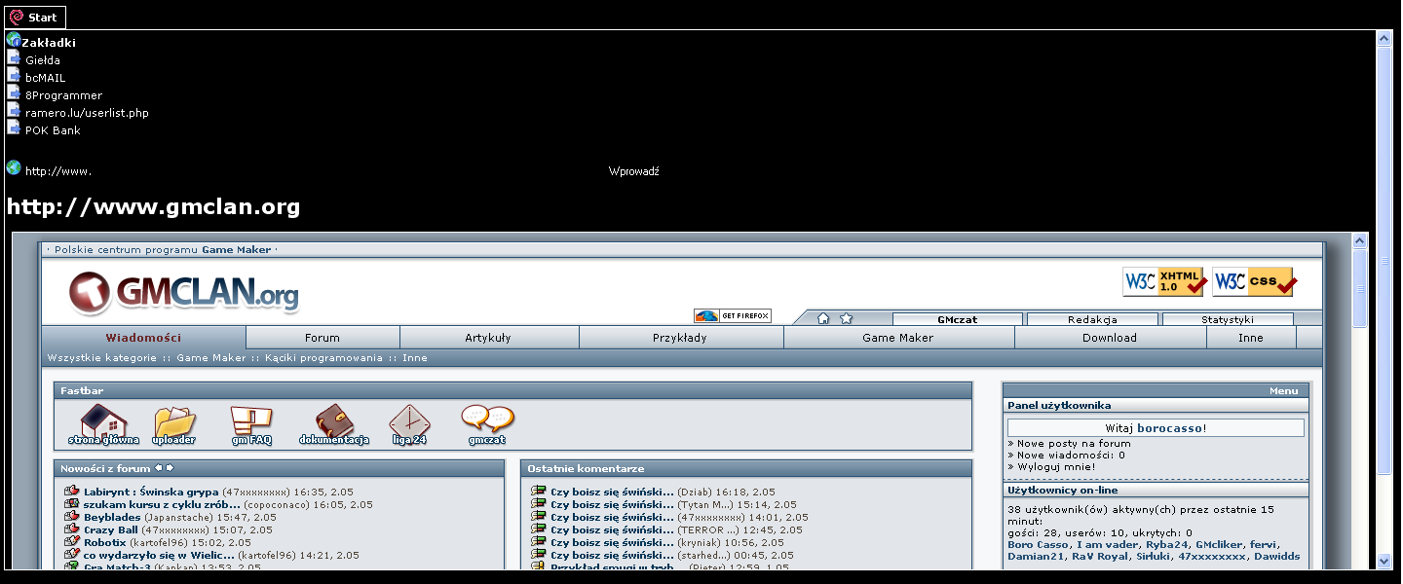Screen dimensions: 1403x584
Task: Open the strona główna house icon
Action: (x=103, y=422)
